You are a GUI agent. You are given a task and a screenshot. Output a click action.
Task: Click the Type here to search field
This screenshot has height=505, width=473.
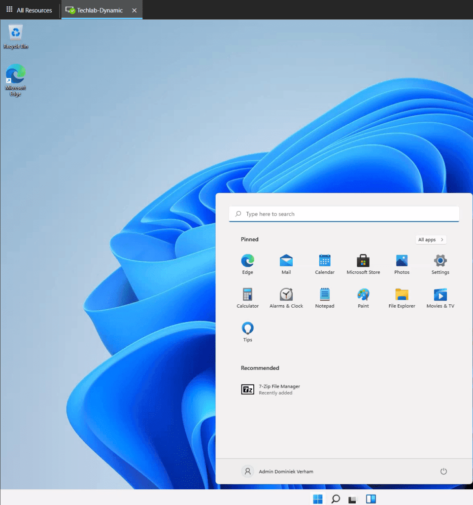[x=344, y=214]
